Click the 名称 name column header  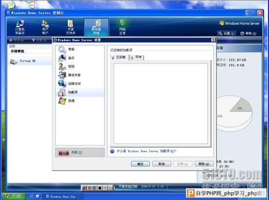point(12,46)
